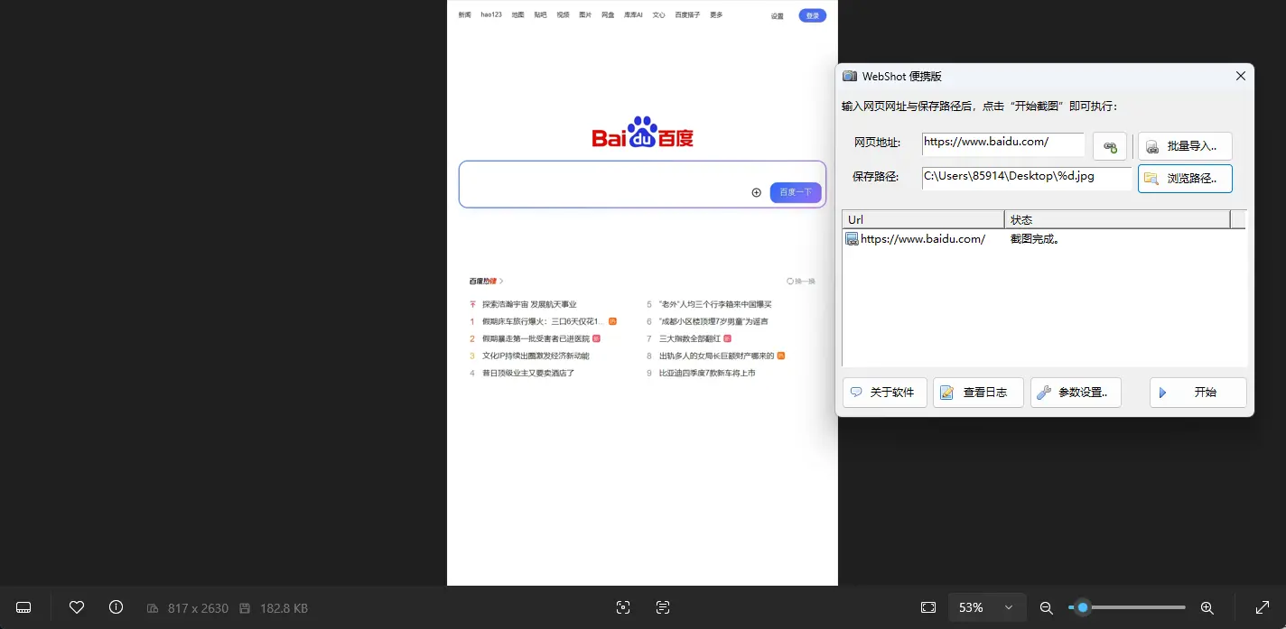The height and width of the screenshot is (629, 1286).
Task: Click 地图 in the Baidu image nav
Action: 517,14
